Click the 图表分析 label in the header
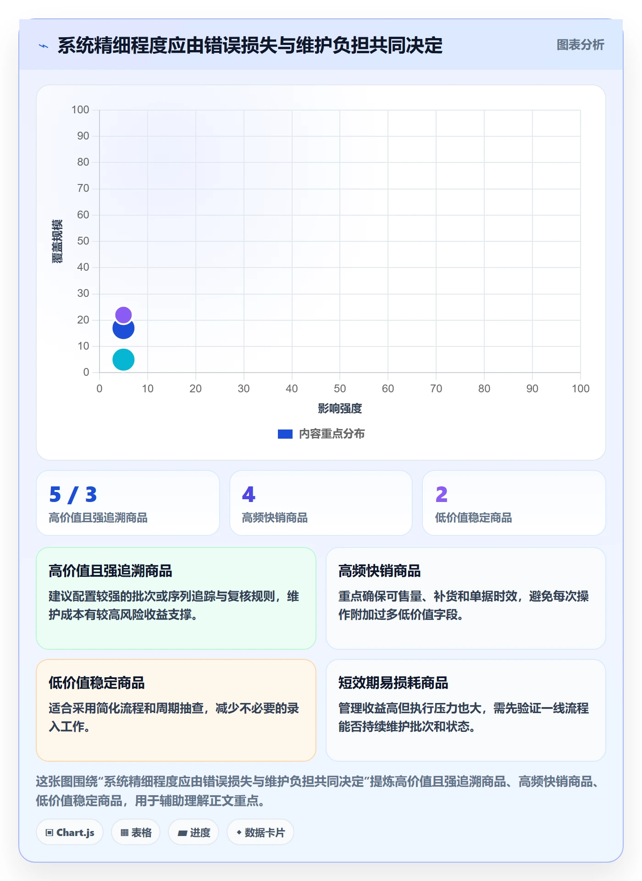This screenshot has height=881, width=642. [580, 45]
